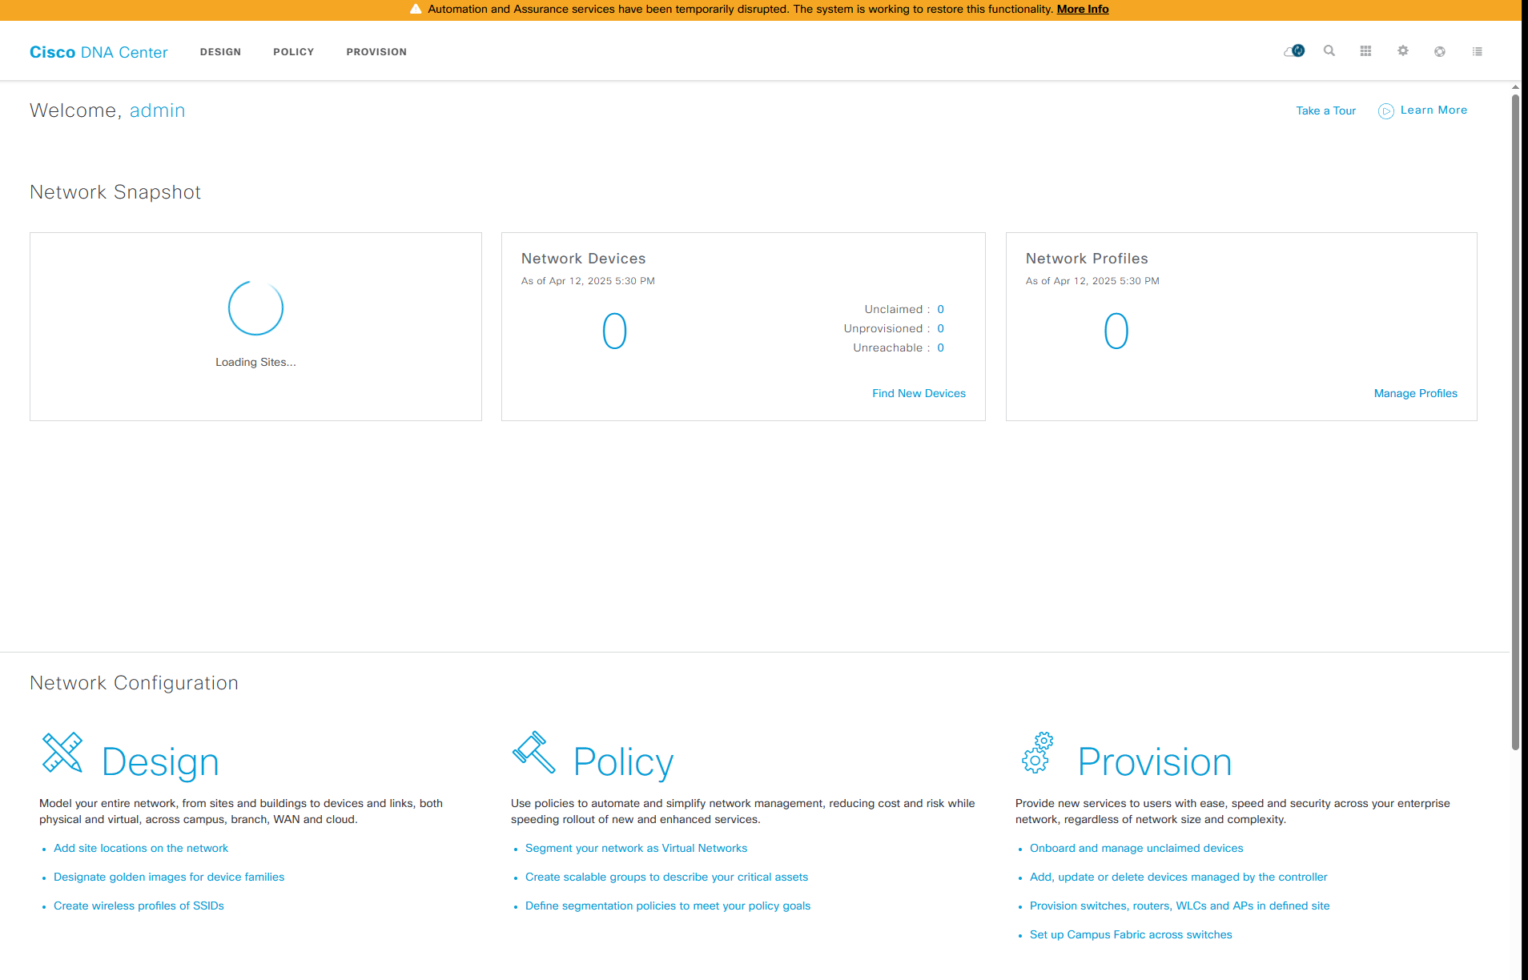Open the task list icon

pyautogui.click(x=1478, y=51)
